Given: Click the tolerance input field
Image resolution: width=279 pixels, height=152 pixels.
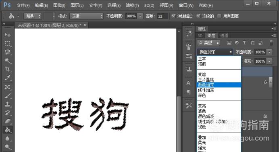Looking at the screenshot, I should click(162, 16).
